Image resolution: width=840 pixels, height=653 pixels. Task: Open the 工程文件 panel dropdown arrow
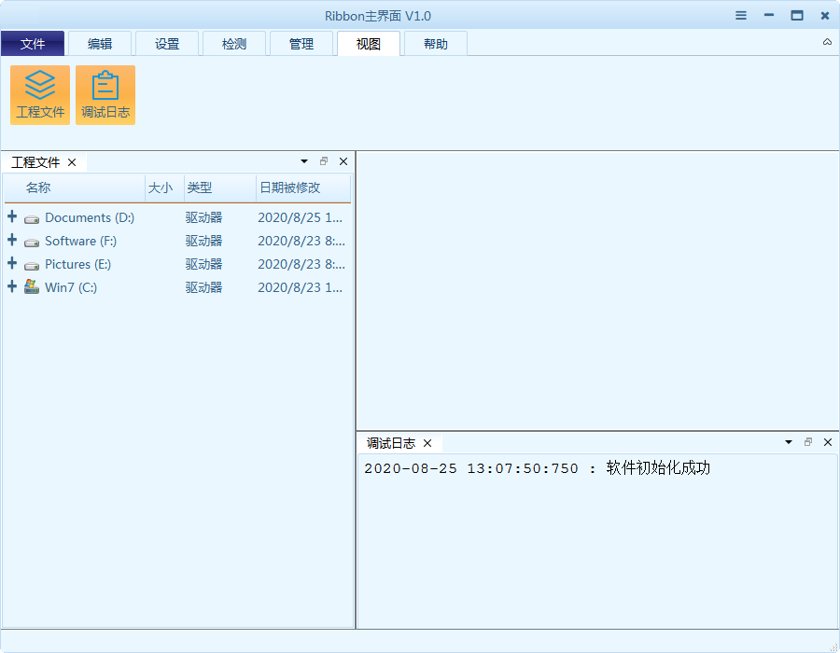click(303, 160)
